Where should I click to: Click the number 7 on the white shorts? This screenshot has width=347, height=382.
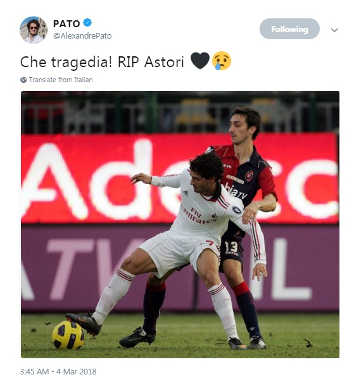pyautogui.click(x=210, y=243)
